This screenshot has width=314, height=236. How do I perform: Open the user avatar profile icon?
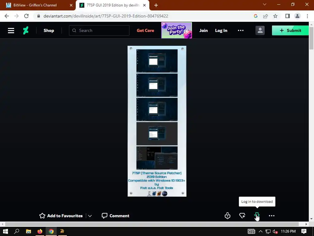pos(260,30)
